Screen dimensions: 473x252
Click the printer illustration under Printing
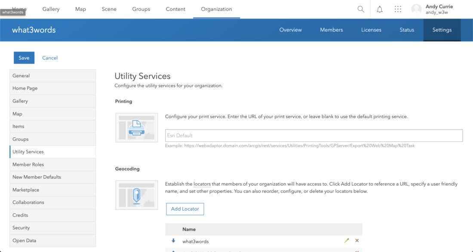(x=137, y=128)
